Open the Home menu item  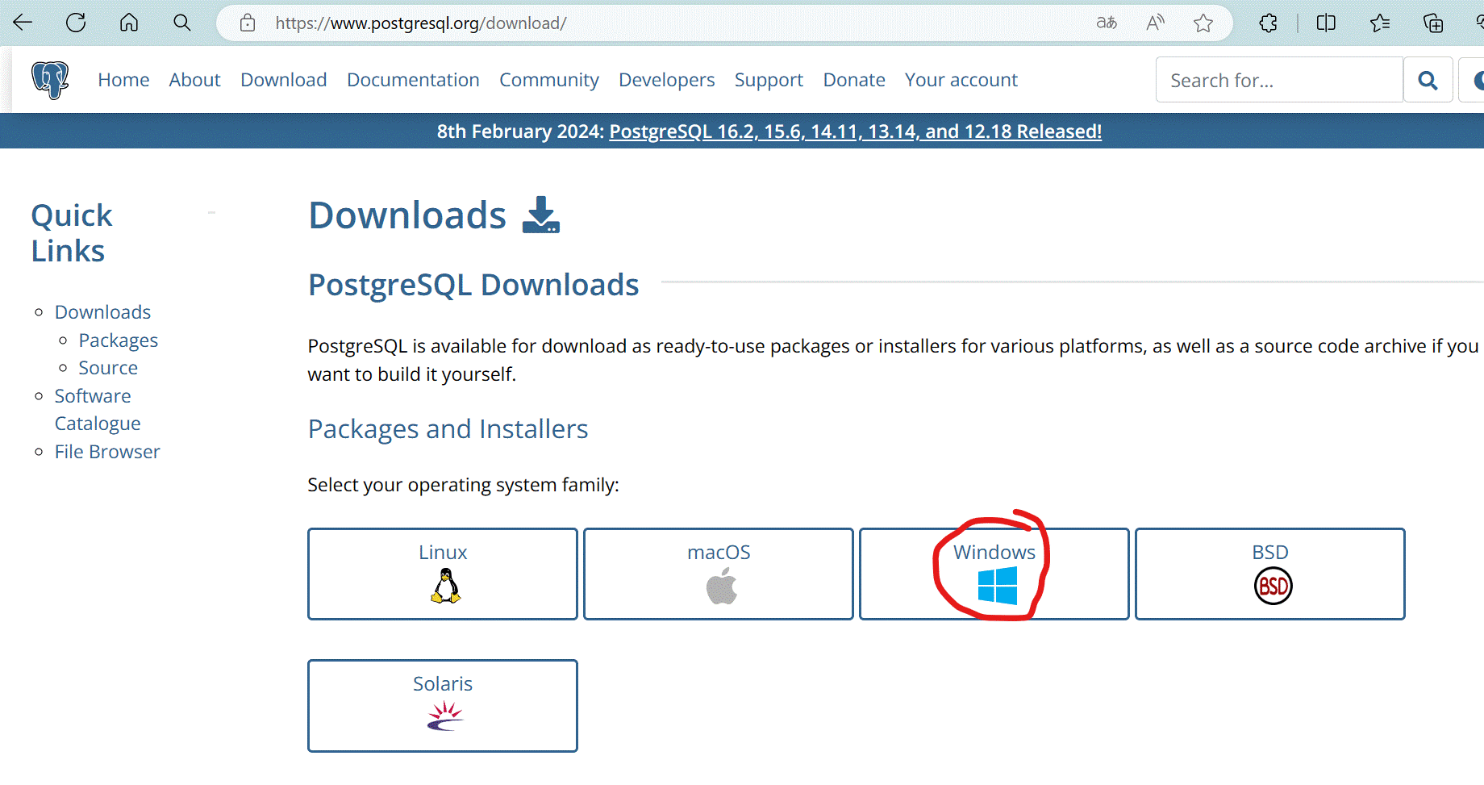click(x=123, y=80)
